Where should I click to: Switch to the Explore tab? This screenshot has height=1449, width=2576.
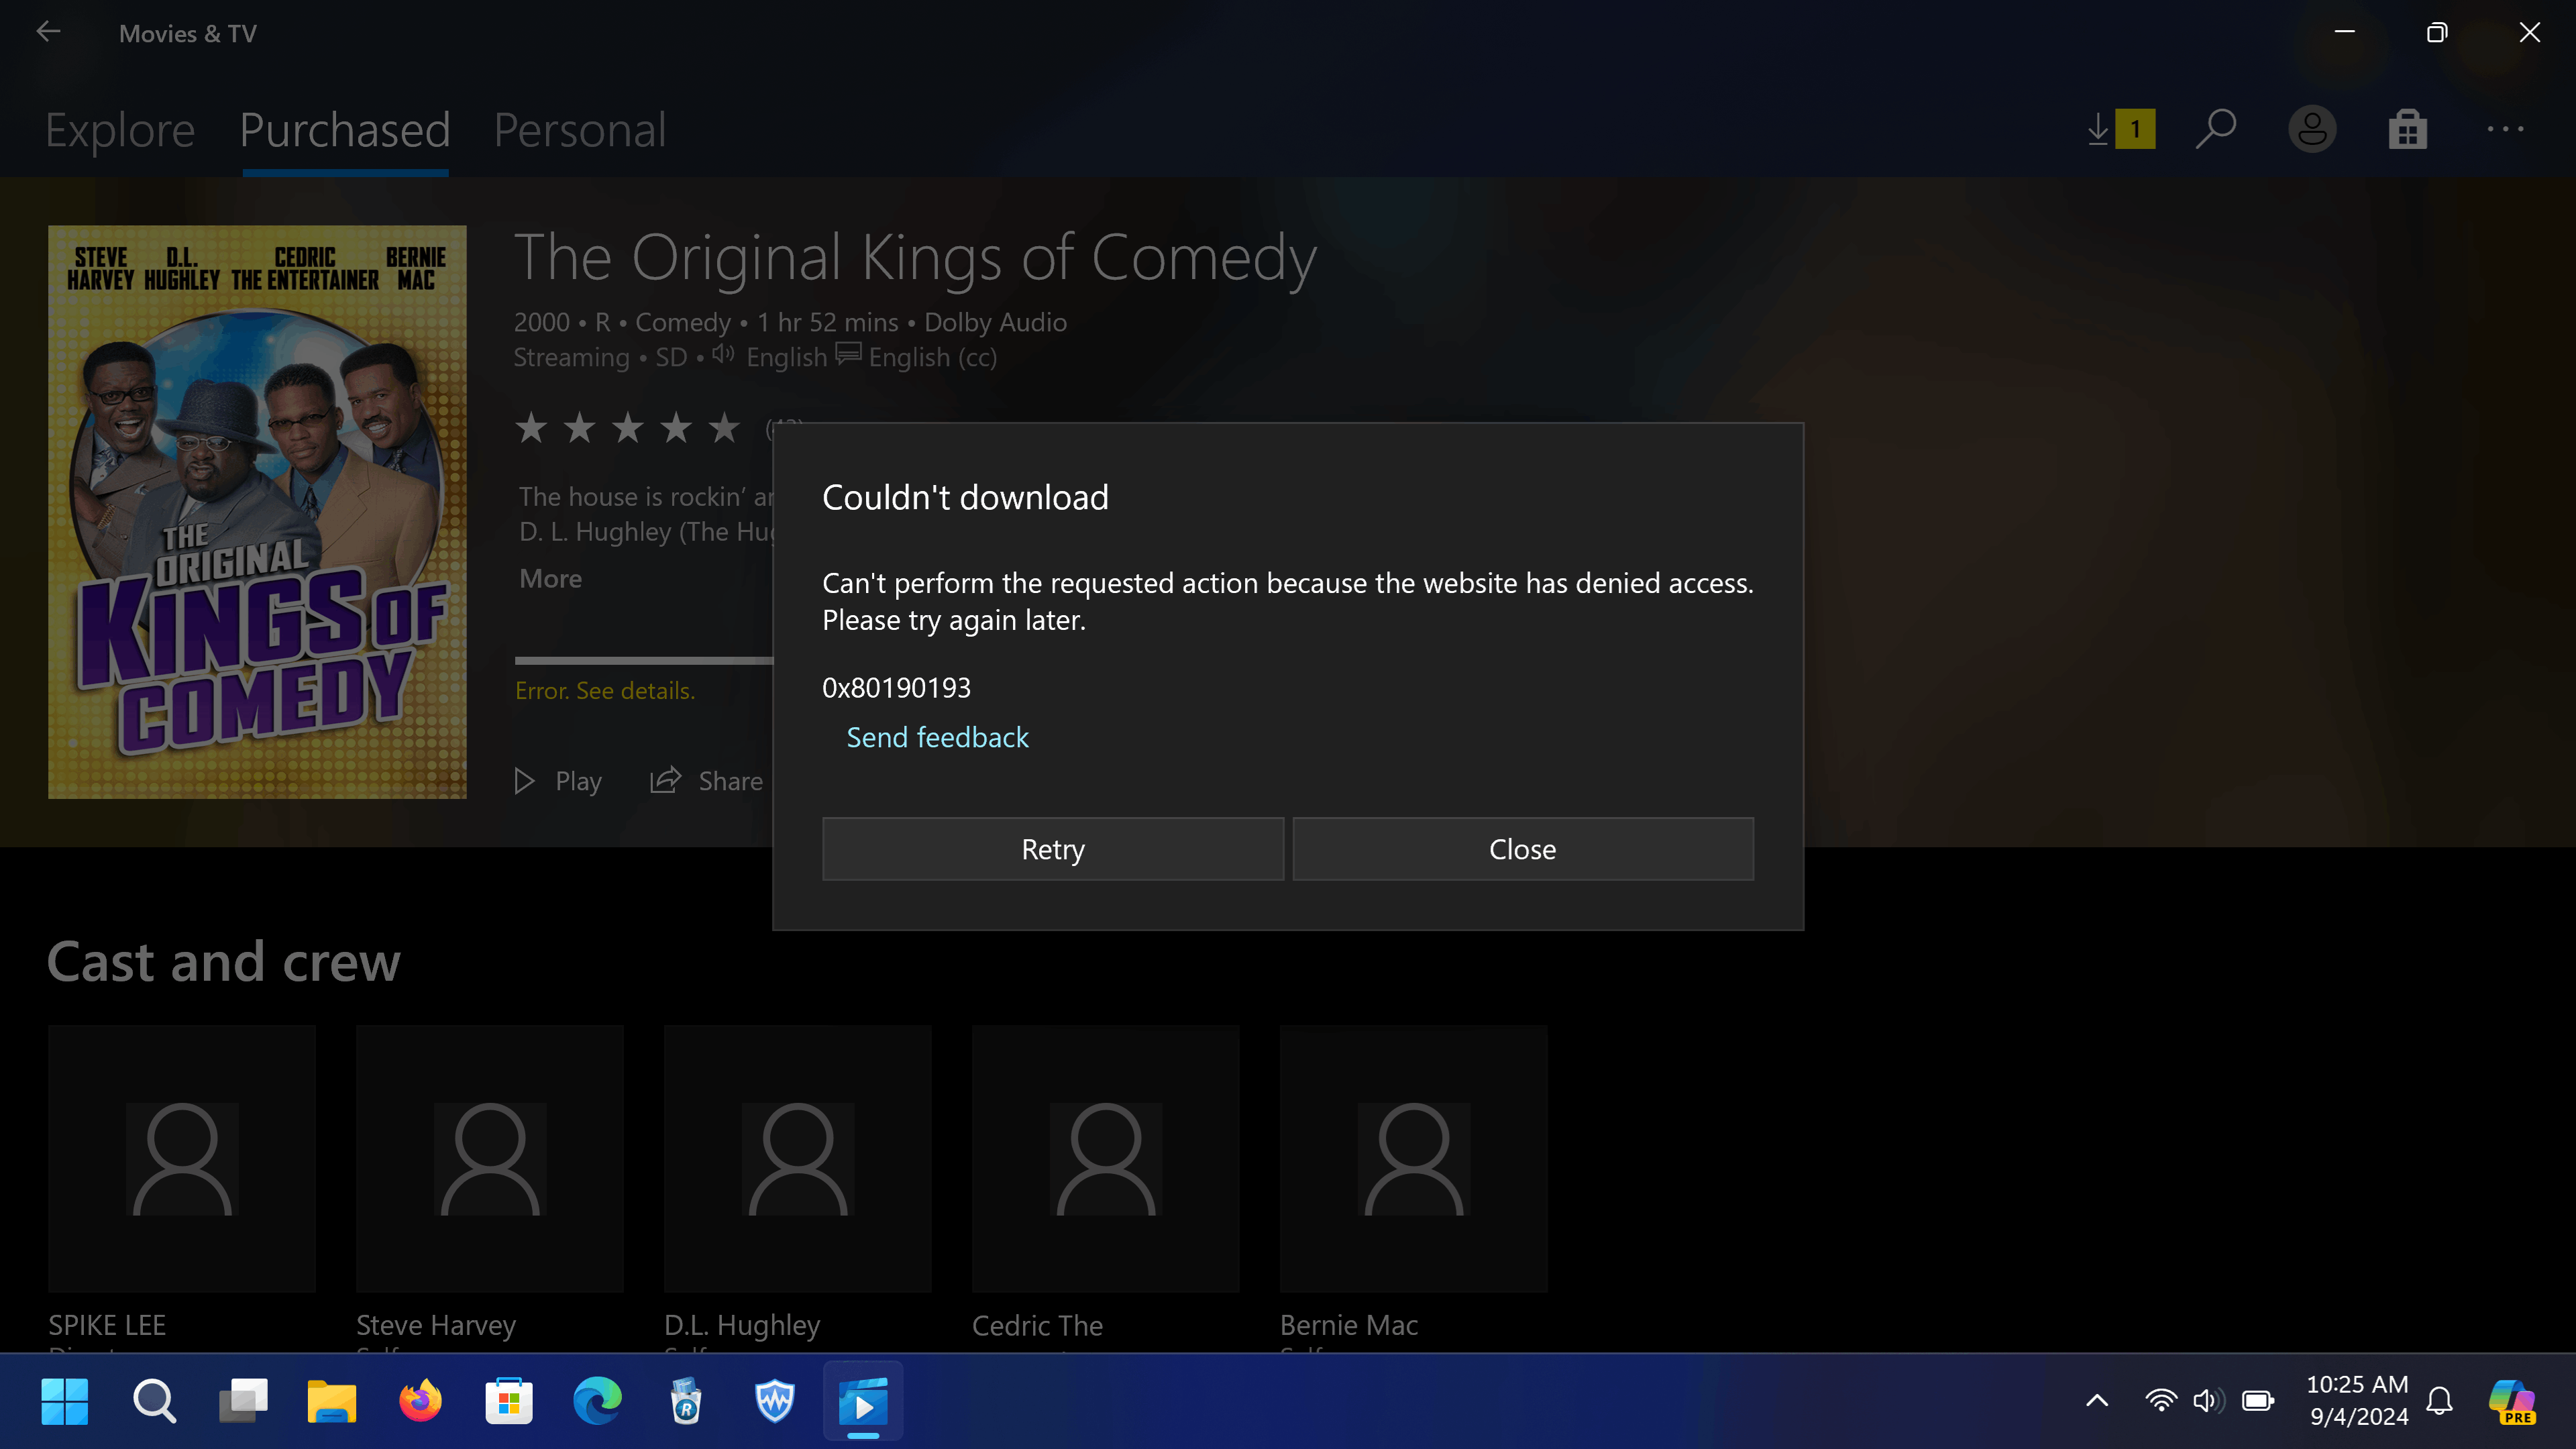[x=120, y=130]
